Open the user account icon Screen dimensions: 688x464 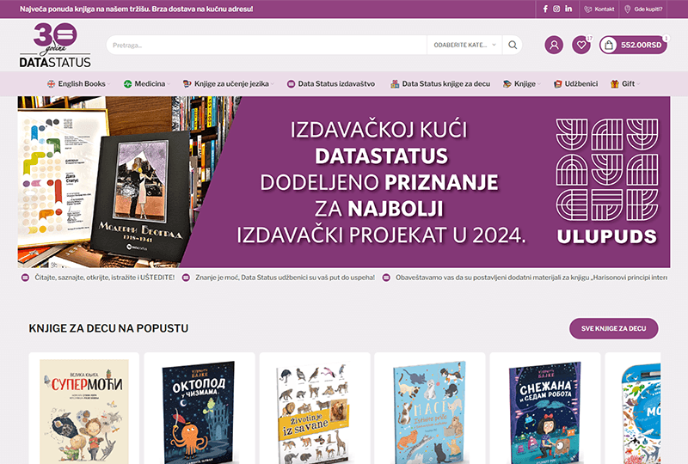coord(554,45)
